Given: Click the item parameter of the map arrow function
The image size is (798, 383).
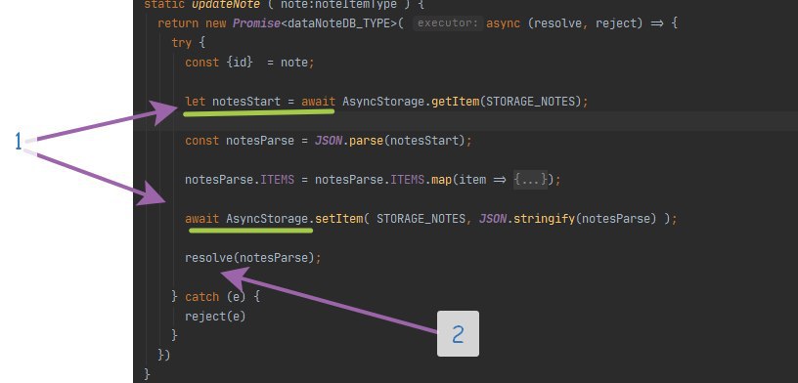Looking at the screenshot, I should tap(472, 180).
